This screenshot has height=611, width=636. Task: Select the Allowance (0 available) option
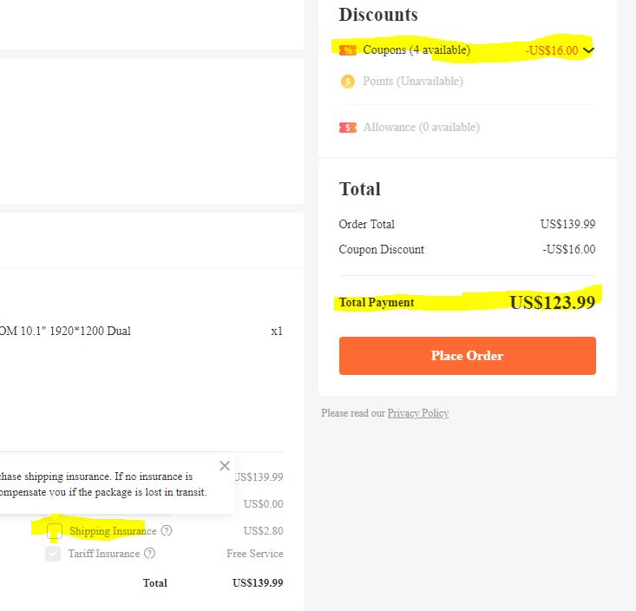pos(421,128)
